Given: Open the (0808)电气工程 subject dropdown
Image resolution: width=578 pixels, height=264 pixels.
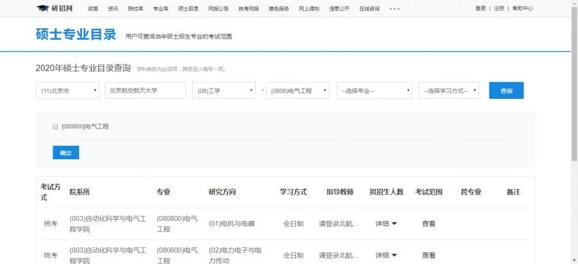Looking at the screenshot, I should click(297, 91).
